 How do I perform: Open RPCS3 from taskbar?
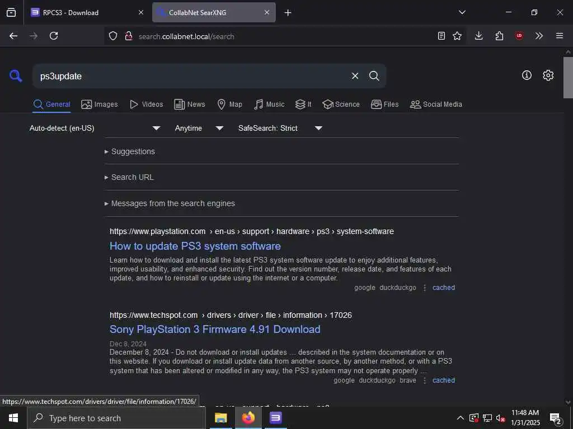(x=275, y=418)
